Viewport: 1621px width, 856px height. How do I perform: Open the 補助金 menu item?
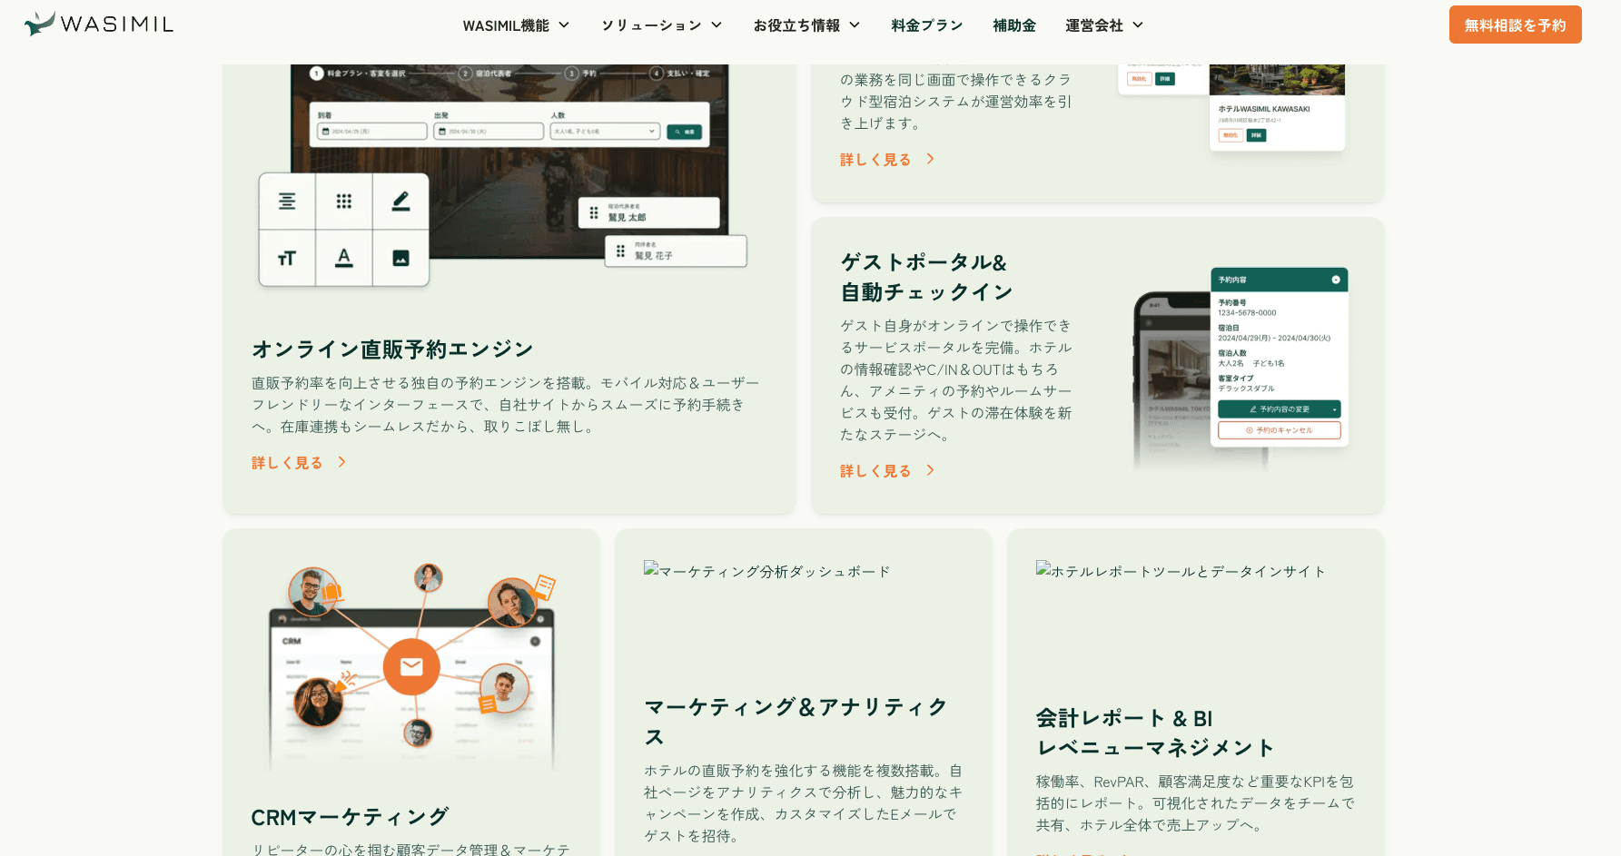(x=1014, y=25)
